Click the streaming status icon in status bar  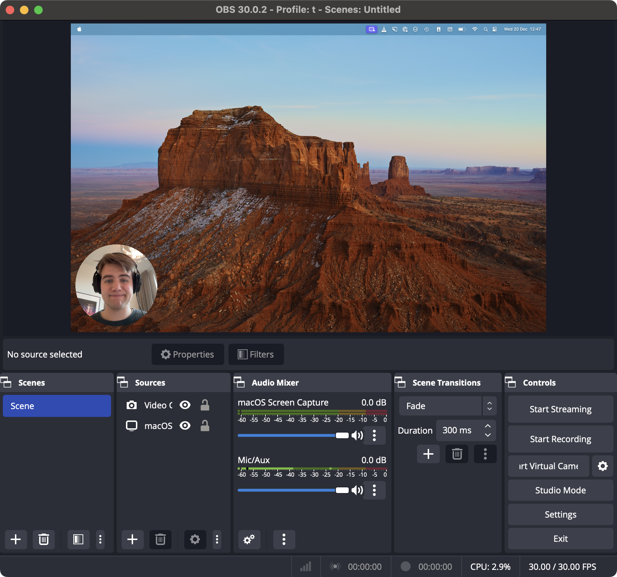point(335,566)
